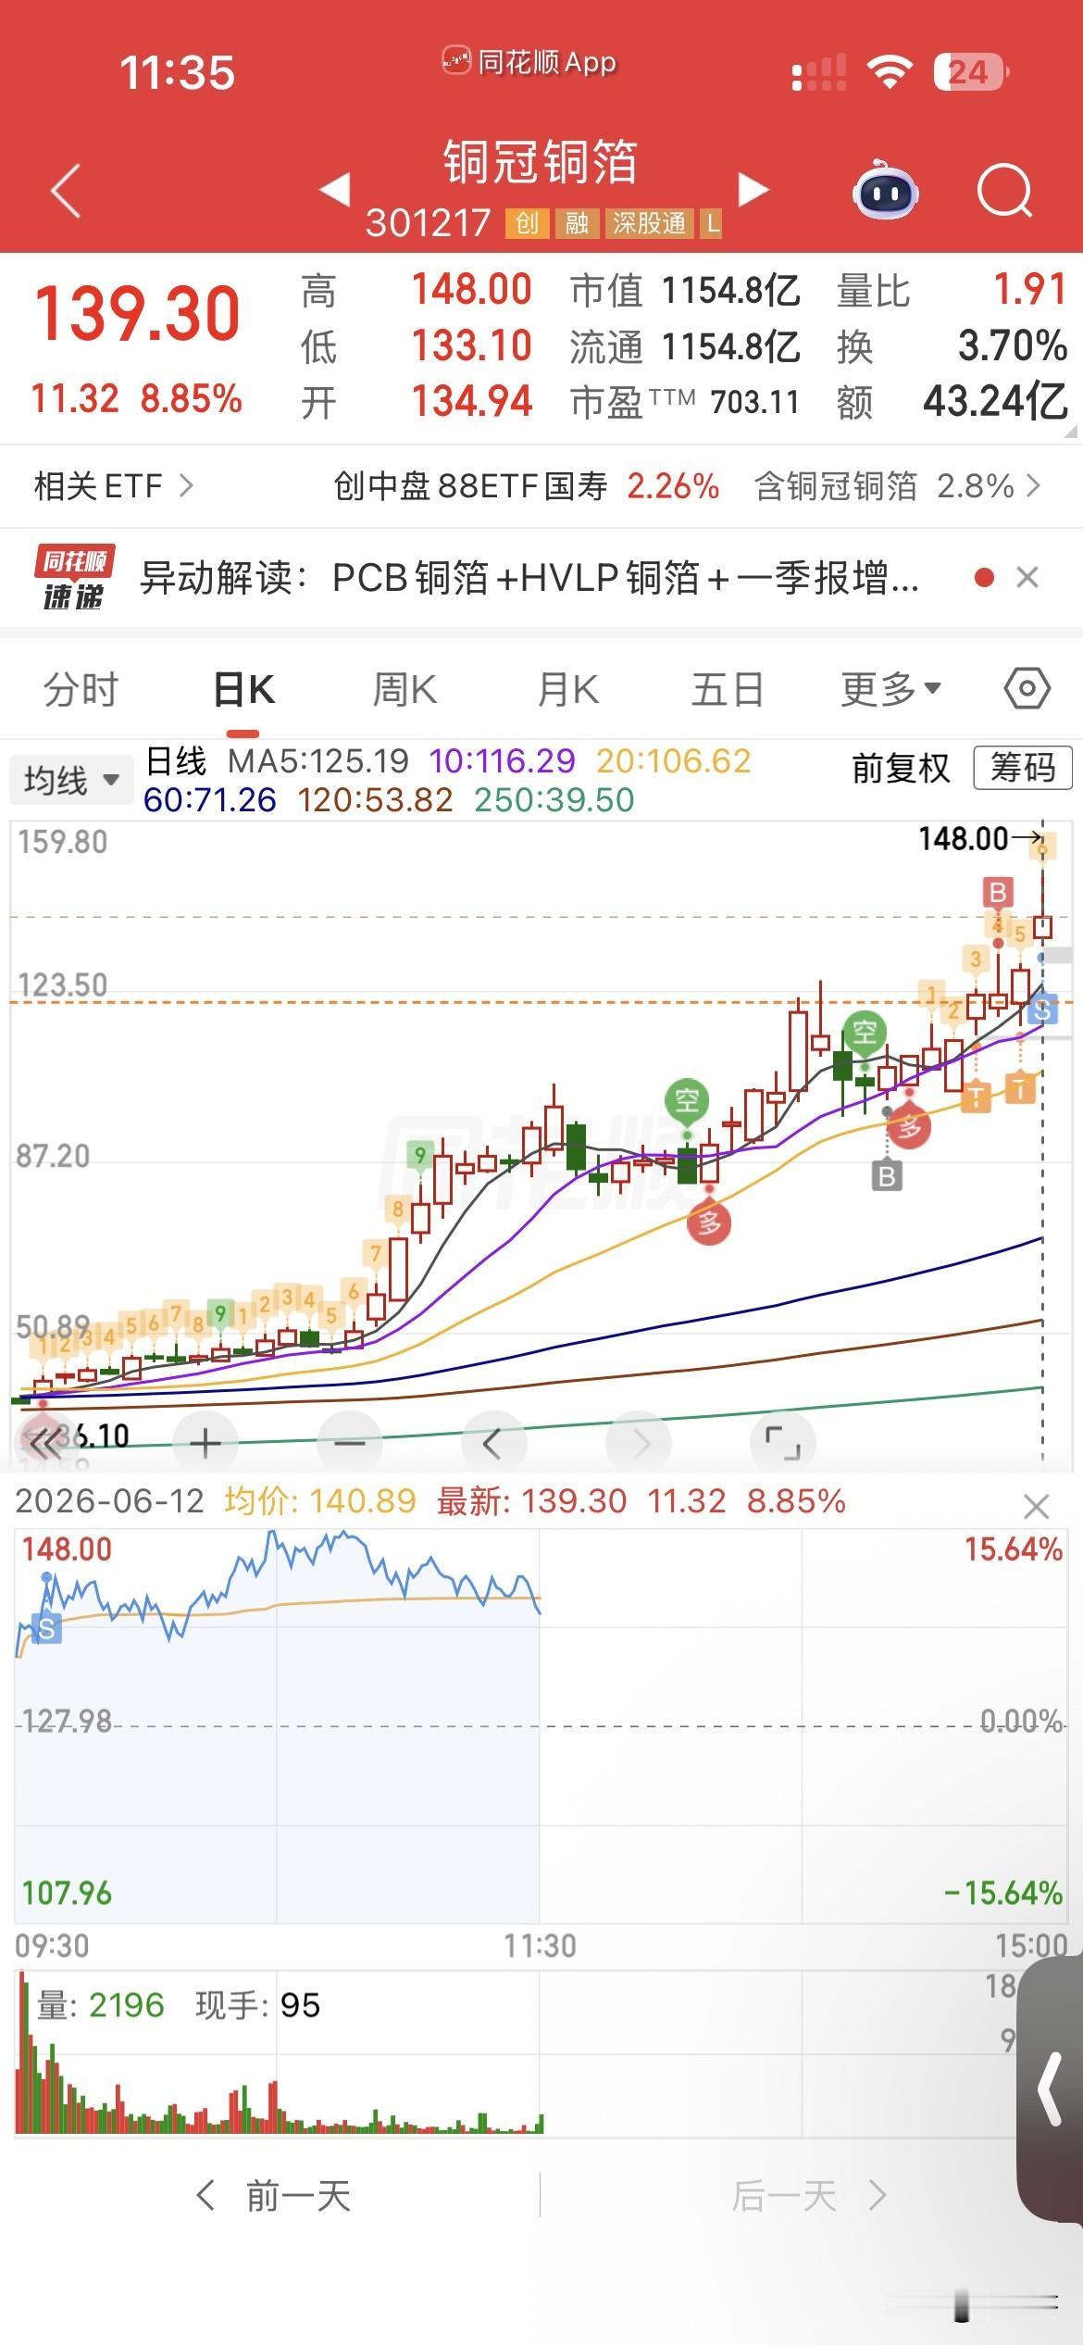This screenshot has height=2345, width=1083.
Task: Move chart left with arrow button
Action: point(493,1442)
